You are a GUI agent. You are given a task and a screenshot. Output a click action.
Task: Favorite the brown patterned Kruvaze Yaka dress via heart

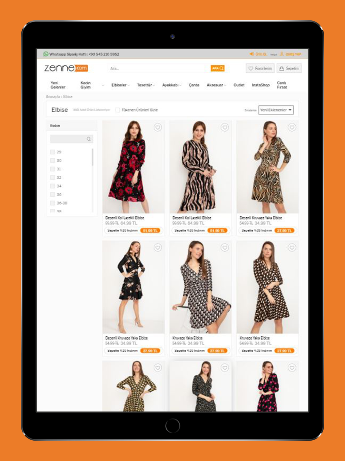(292, 247)
